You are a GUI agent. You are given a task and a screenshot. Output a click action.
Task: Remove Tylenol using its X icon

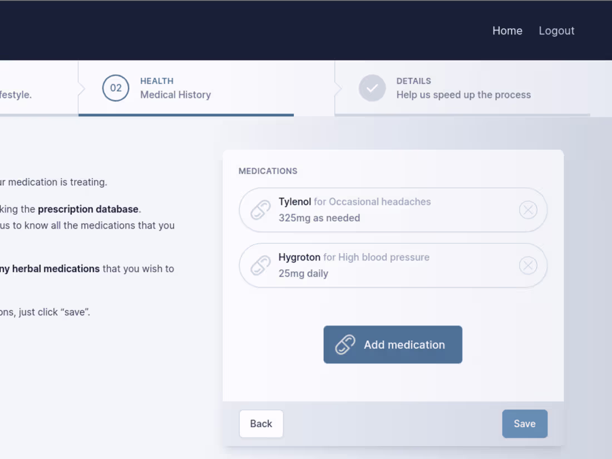[x=528, y=210]
